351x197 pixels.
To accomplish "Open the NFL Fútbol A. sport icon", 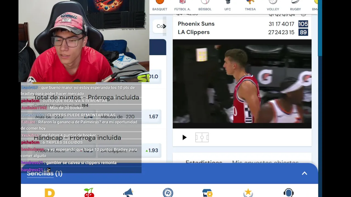I will [182, 5].
